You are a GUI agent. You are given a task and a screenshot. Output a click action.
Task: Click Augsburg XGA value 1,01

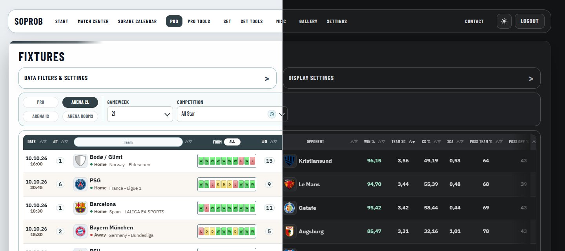(x=455, y=231)
